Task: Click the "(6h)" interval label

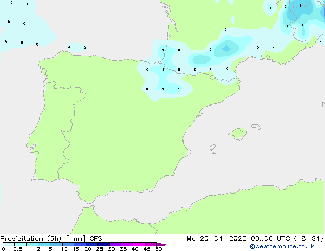Action: [54, 239]
